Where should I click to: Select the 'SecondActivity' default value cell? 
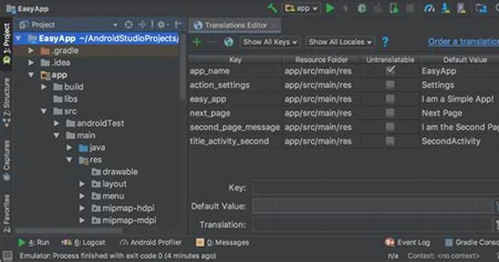[x=459, y=141]
